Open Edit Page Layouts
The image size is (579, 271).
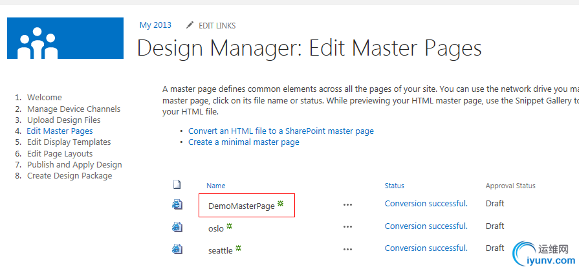pos(60,153)
